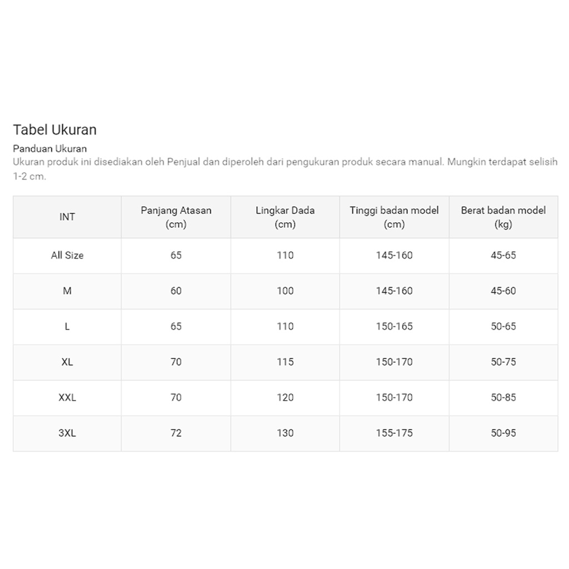The width and height of the screenshot is (569, 569).
Task: Click the "Tabel Ukuran" heading
Action: [55, 130]
